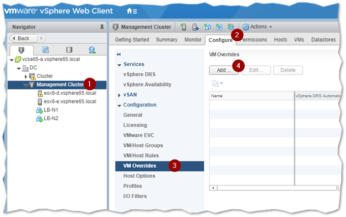Click esx6-e host icon

coord(40,102)
